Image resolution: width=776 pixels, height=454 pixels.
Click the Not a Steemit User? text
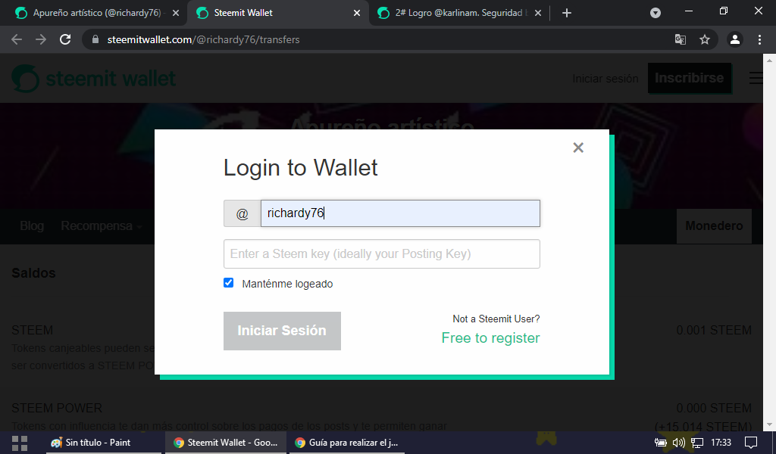point(496,319)
